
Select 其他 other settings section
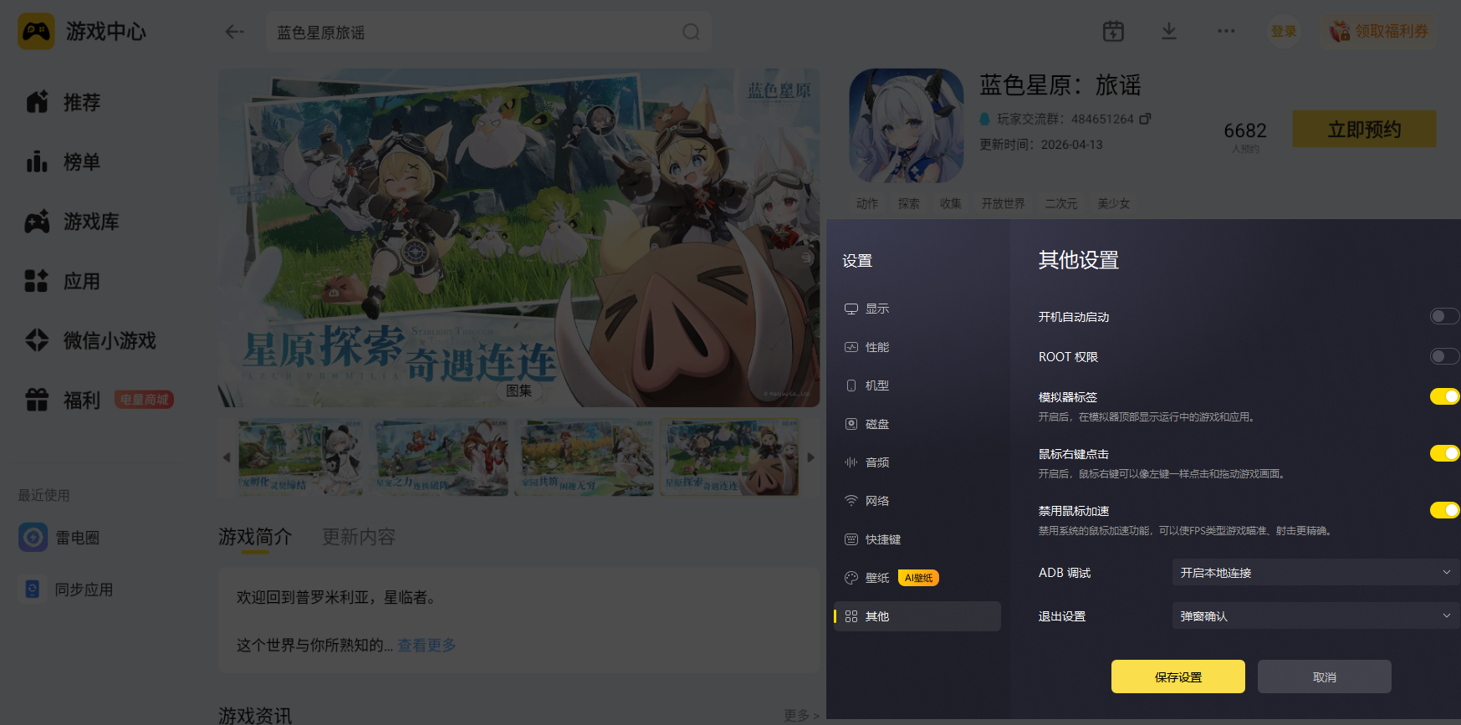tap(917, 616)
